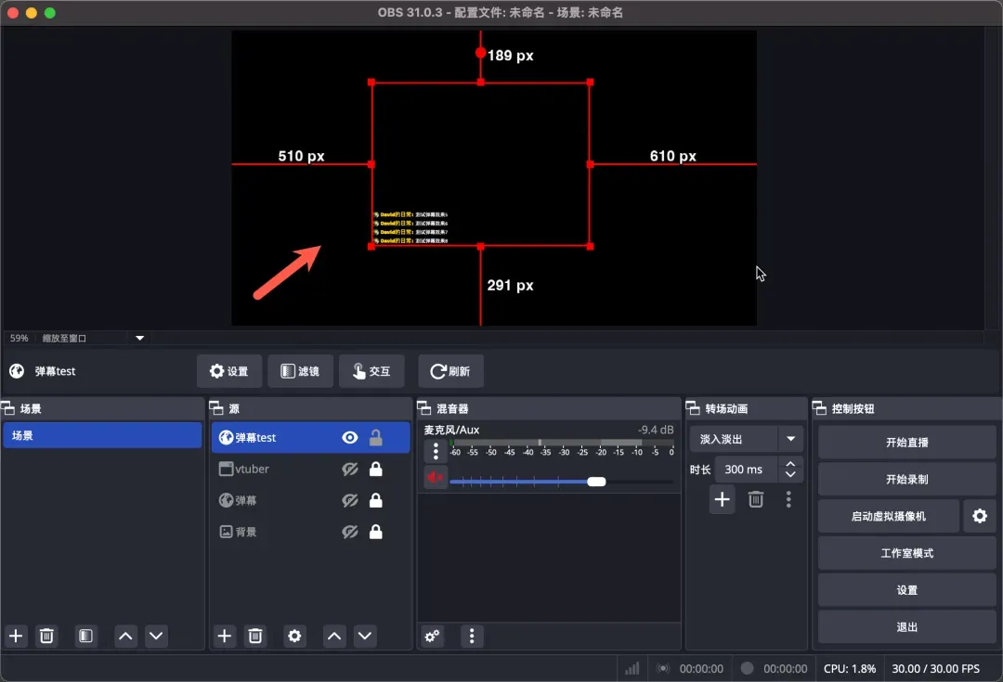Open the 淡入淡出 transition dropdown
Screen dimensions: 1003x682
coord(746,439)
